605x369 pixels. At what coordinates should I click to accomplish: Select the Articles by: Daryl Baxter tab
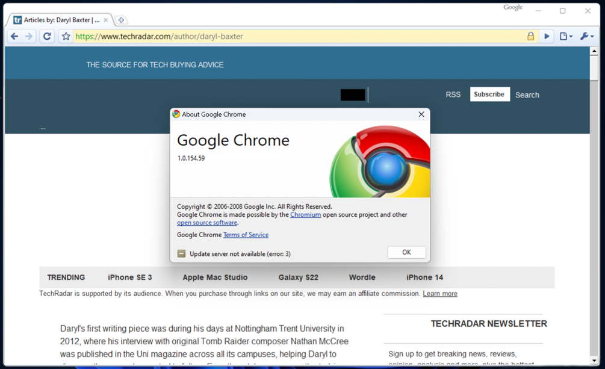(60, 20)
